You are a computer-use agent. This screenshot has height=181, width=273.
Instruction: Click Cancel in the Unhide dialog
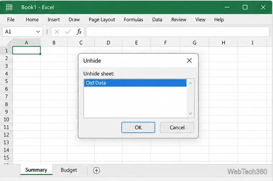177,127
